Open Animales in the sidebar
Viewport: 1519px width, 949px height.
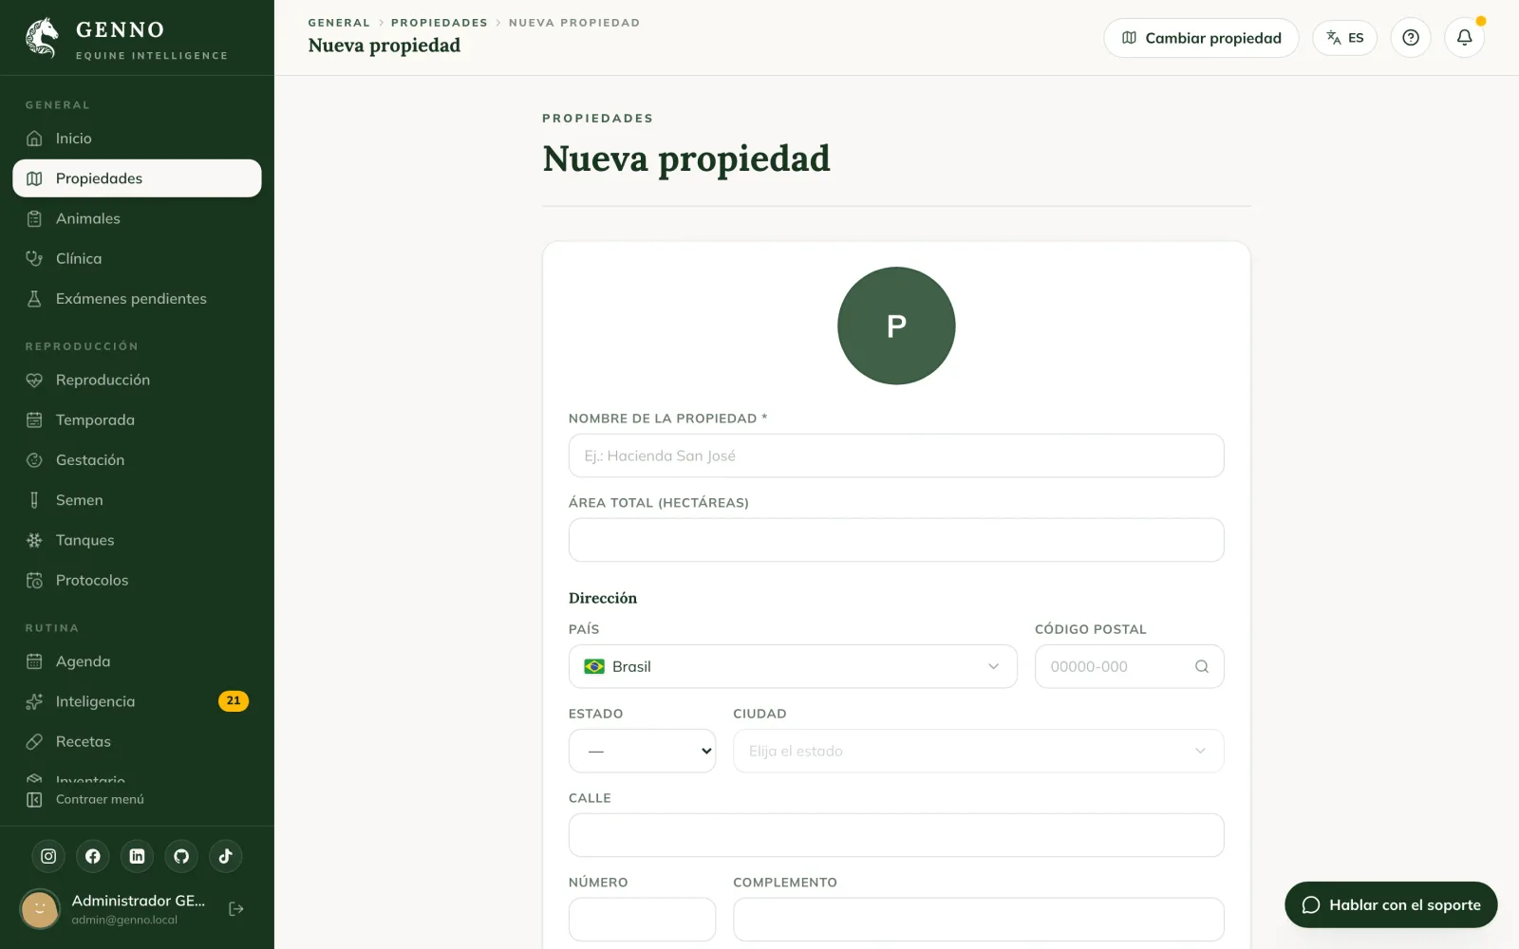pyautogui.click(x=137, y=218)
